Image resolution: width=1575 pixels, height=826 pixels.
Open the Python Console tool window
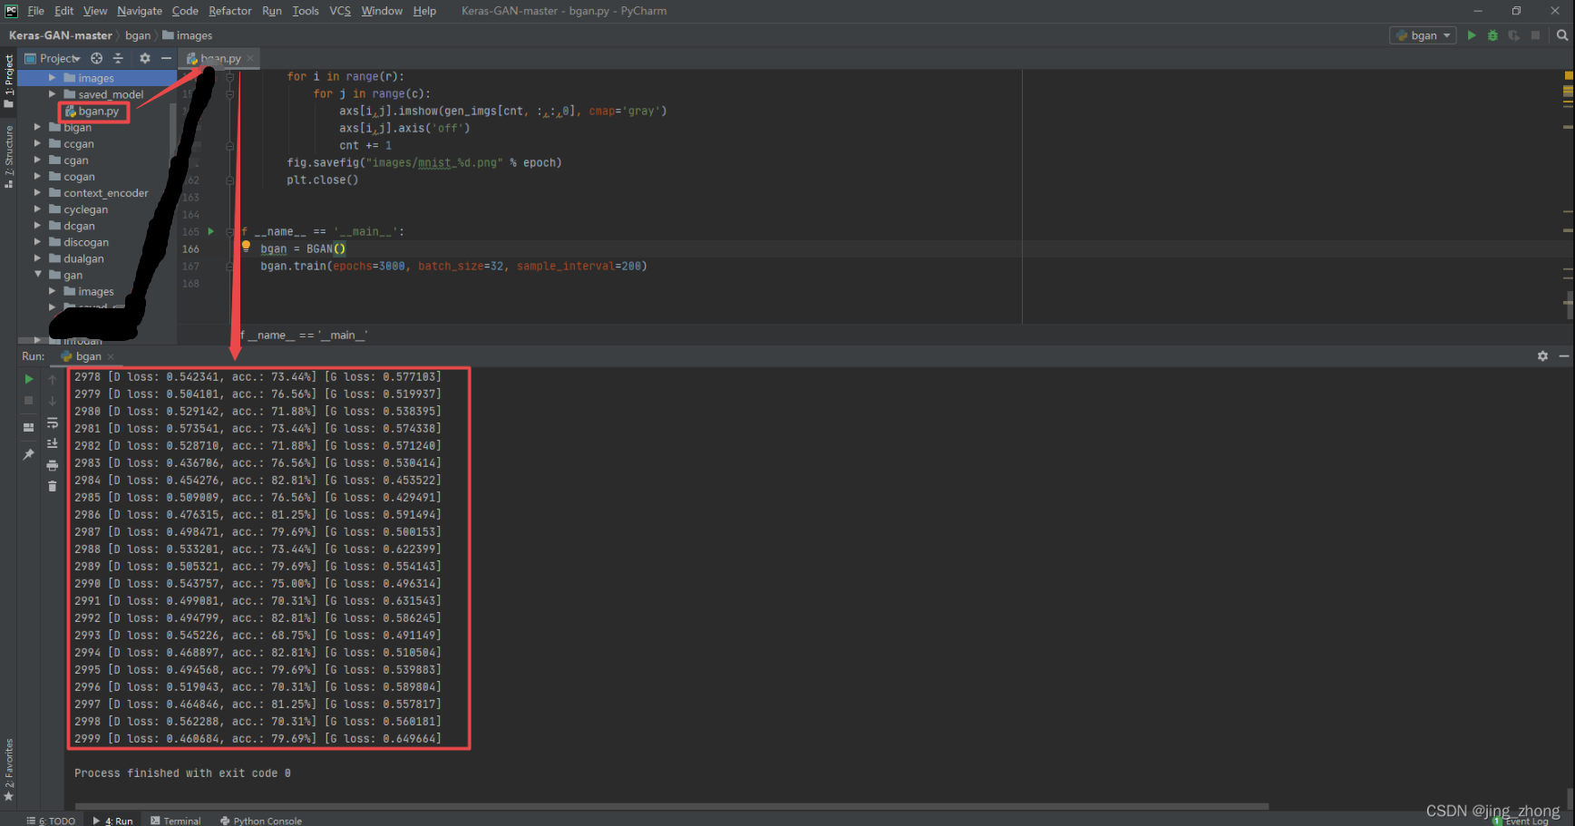click(x=261, y=821)
